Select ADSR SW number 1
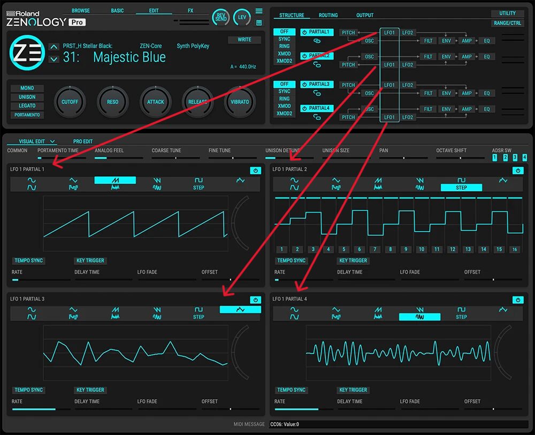Image resolution: width=535 pixels, height=435 pixels. pos(495,157)
